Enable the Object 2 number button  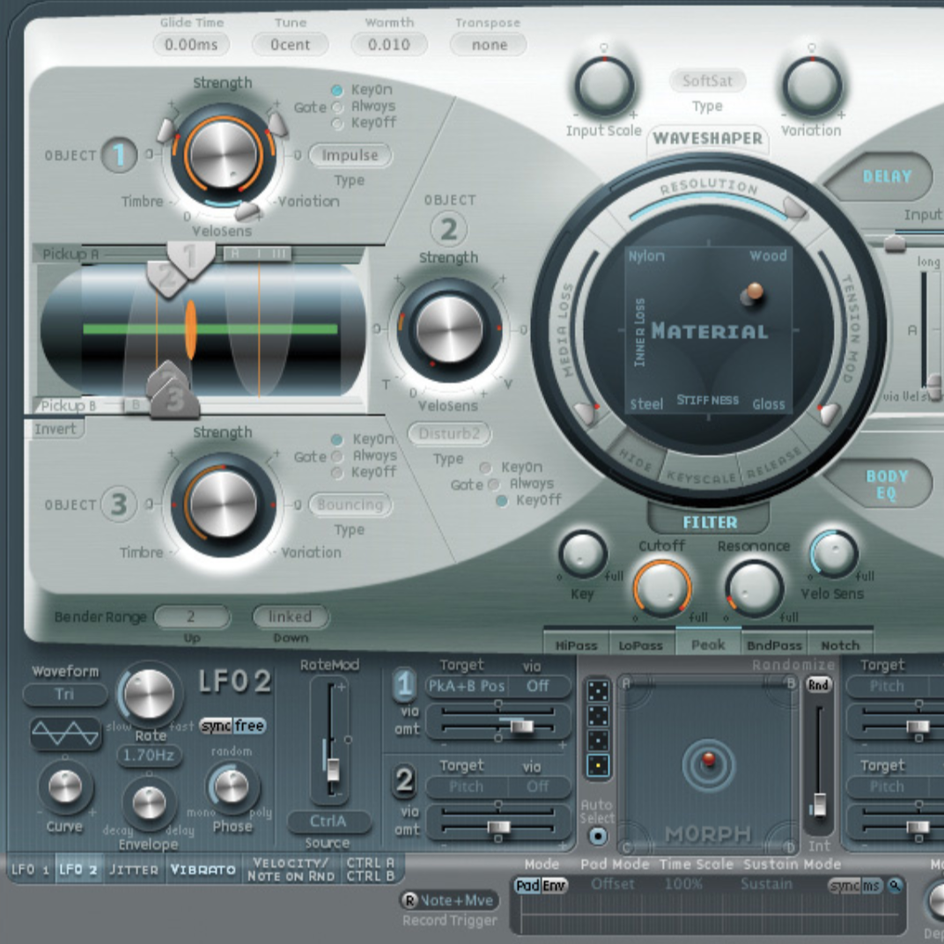click(448, 229)
